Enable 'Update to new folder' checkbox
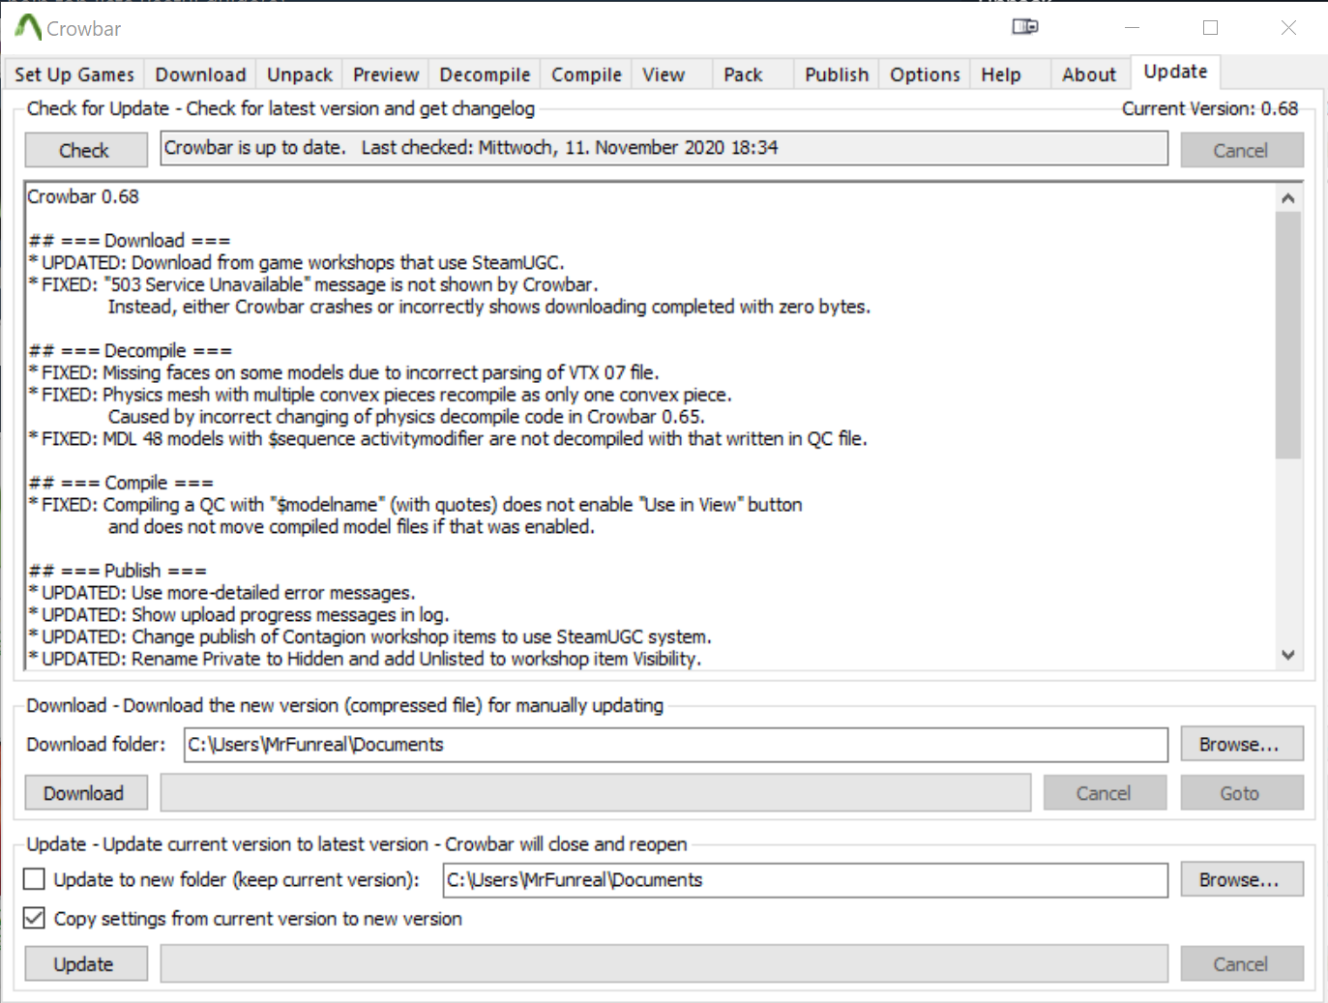 click(x=34, y=879)
